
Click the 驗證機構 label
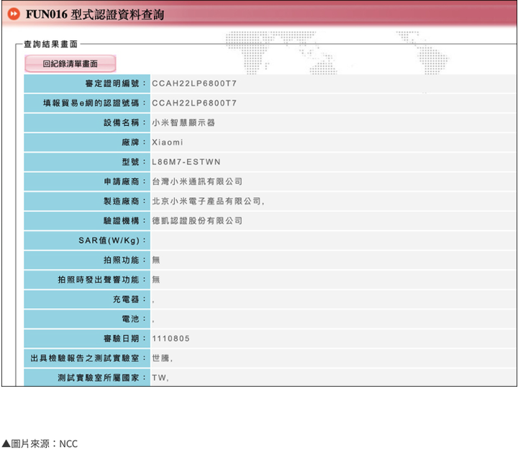coord(124,220)
